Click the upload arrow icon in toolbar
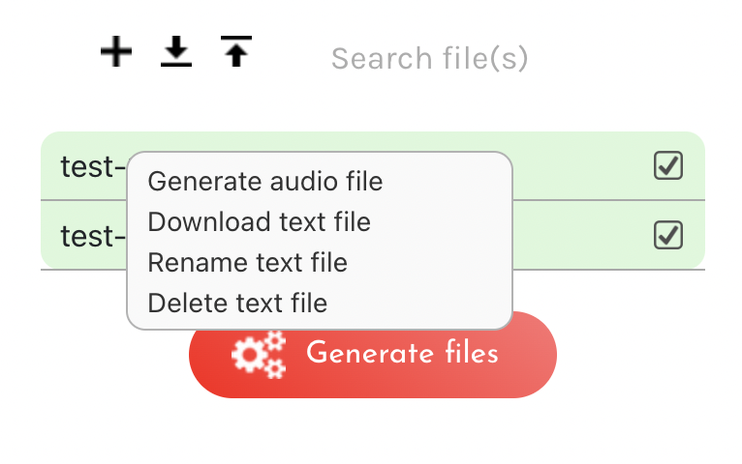The height and width of the screenshot is (464, 742). [x=236, y=51]
